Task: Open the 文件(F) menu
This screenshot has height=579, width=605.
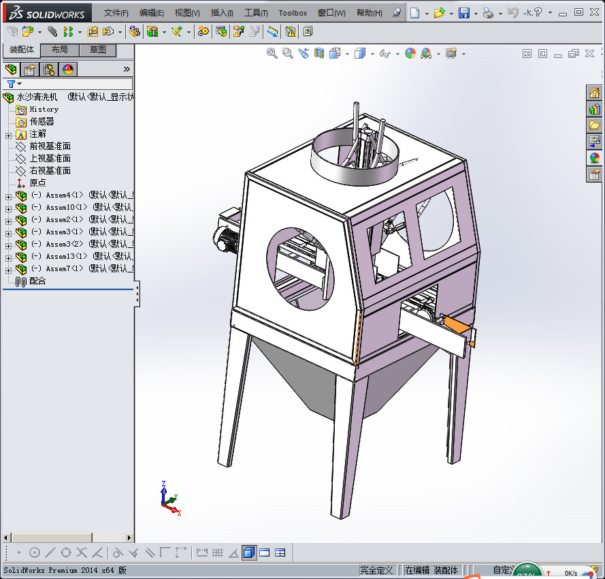Action: 116,13
